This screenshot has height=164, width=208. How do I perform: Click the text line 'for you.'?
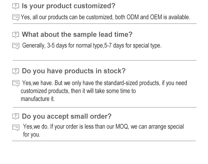tap(32, 135)
